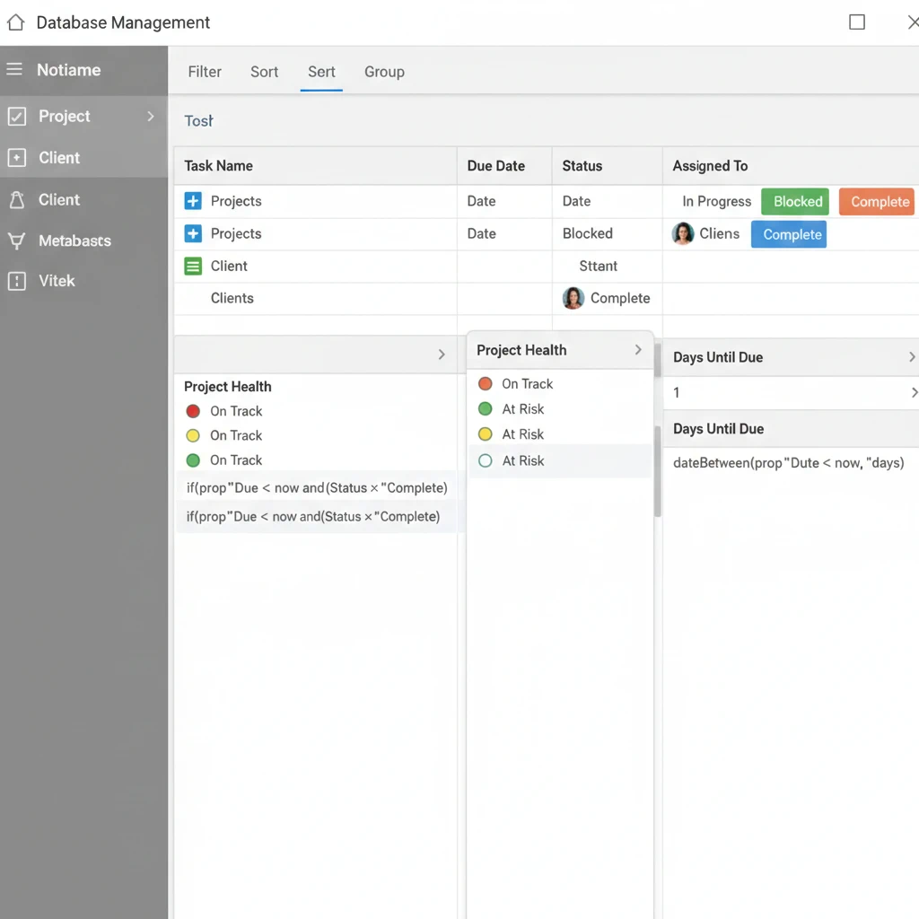Click the green Blocked button
Viewport: 919px width, 919px height.
click(x=794, y=201)
